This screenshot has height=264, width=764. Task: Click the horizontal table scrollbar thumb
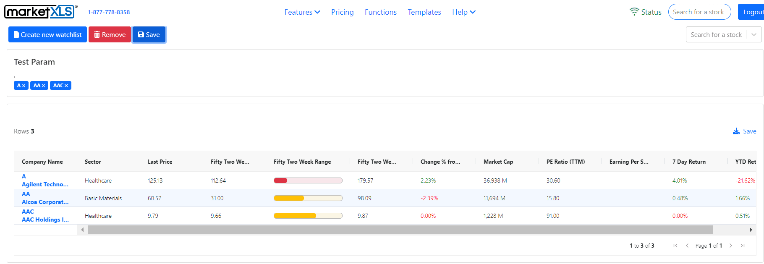pos(400,230)
